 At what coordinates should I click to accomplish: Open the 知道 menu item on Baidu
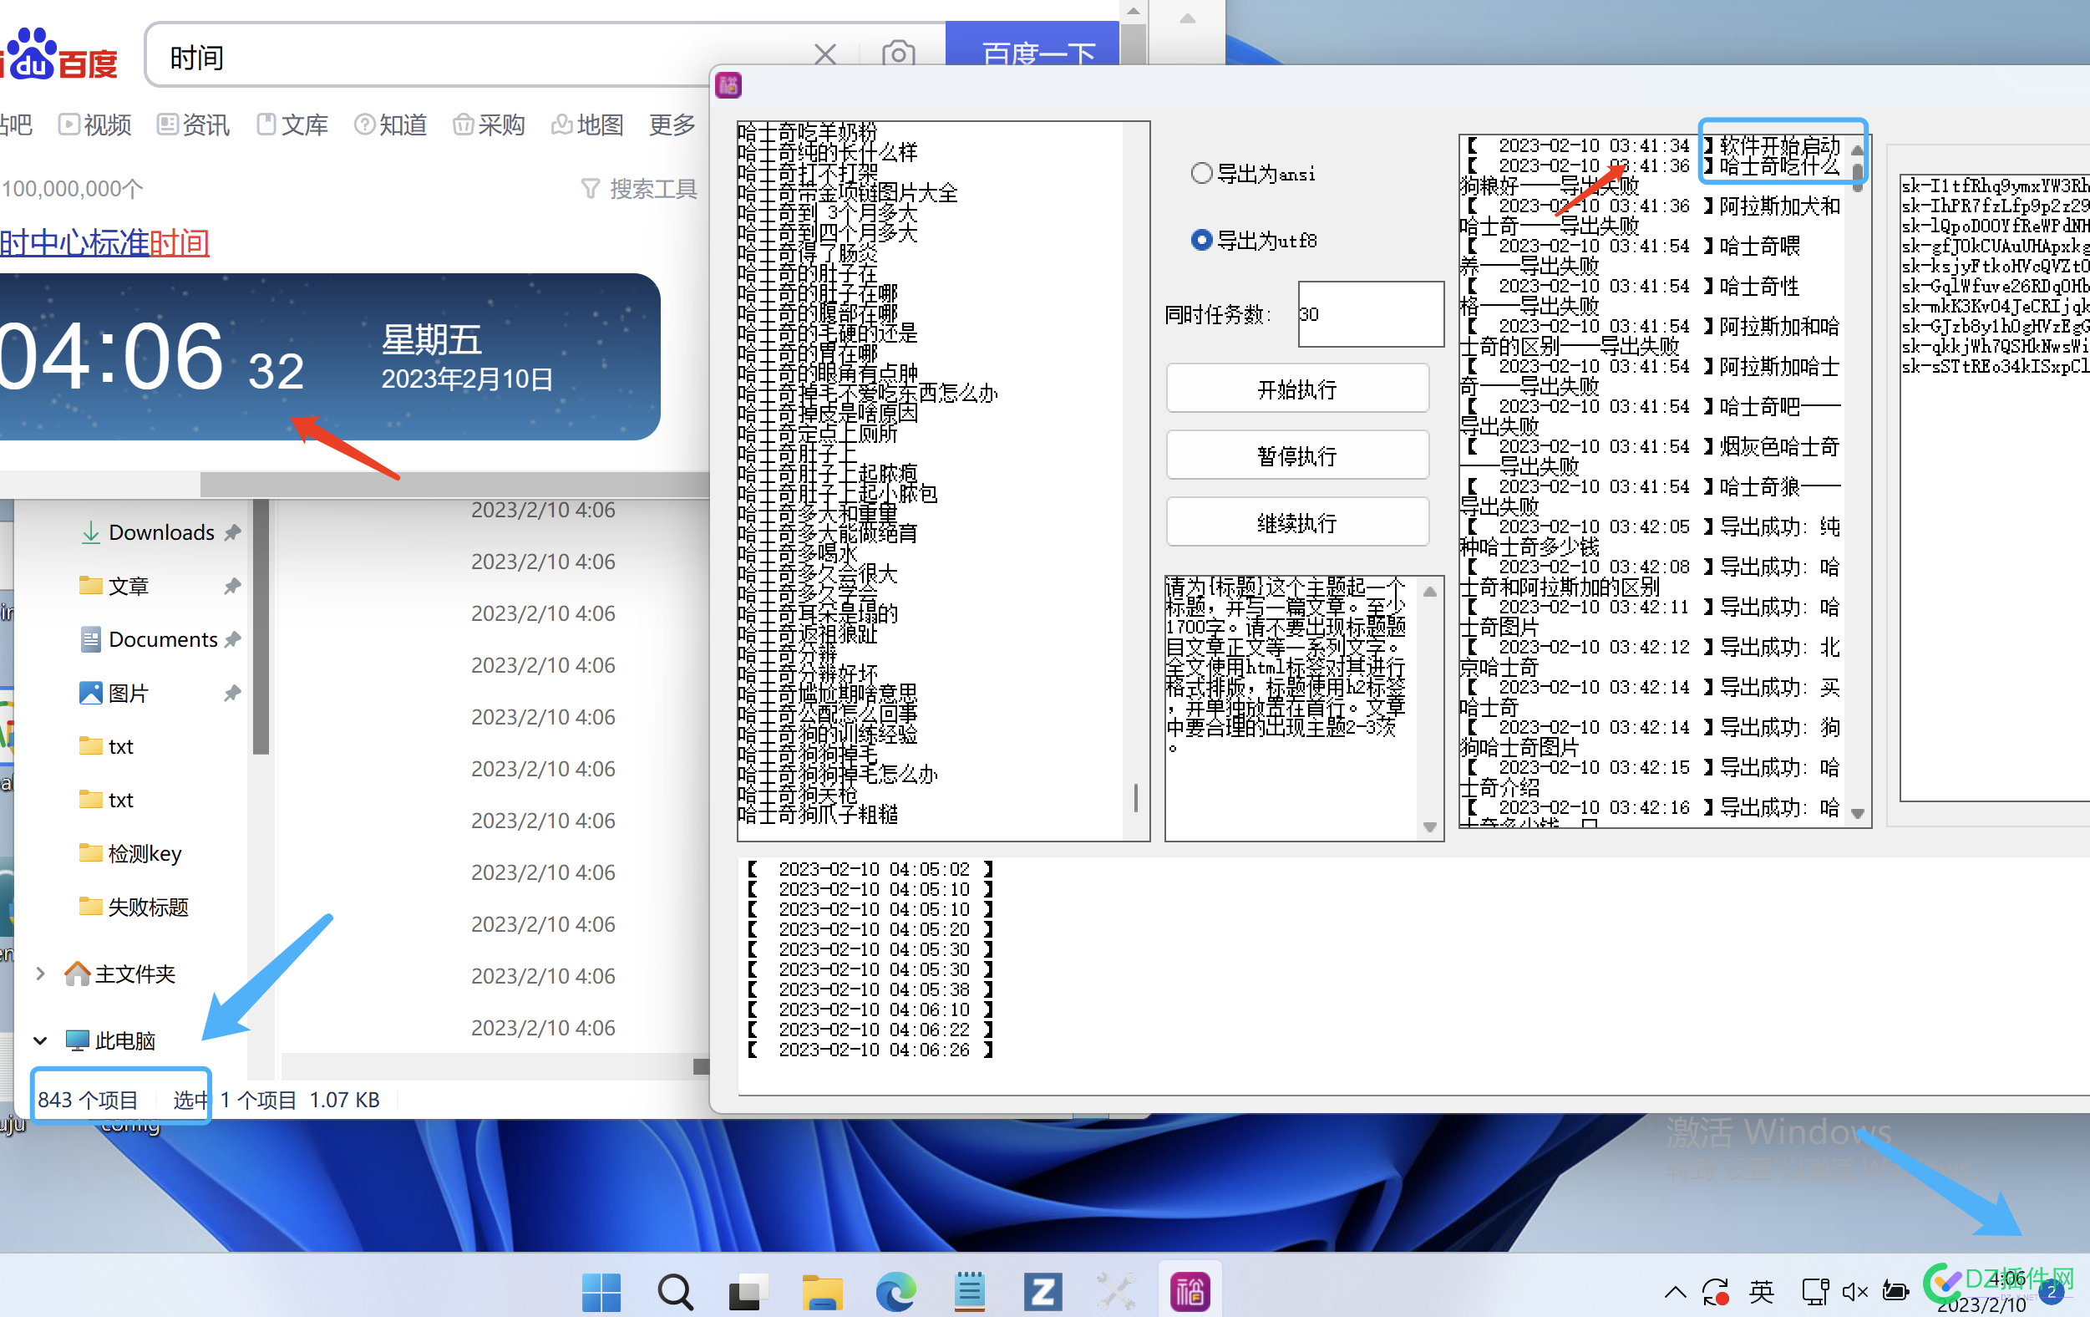pyautogui.click(x=390, y=123)
